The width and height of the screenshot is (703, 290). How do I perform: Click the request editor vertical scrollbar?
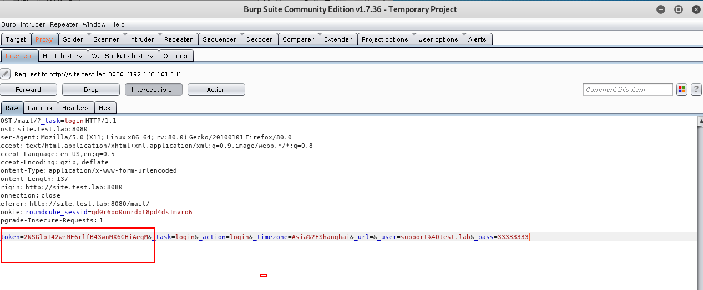[700, 203]
